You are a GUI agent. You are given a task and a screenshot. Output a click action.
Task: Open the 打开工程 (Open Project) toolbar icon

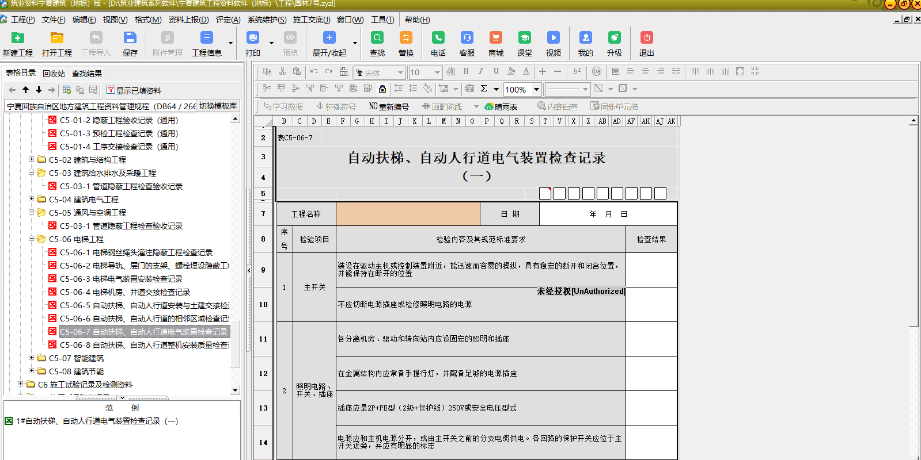click(x=56, y=38)
